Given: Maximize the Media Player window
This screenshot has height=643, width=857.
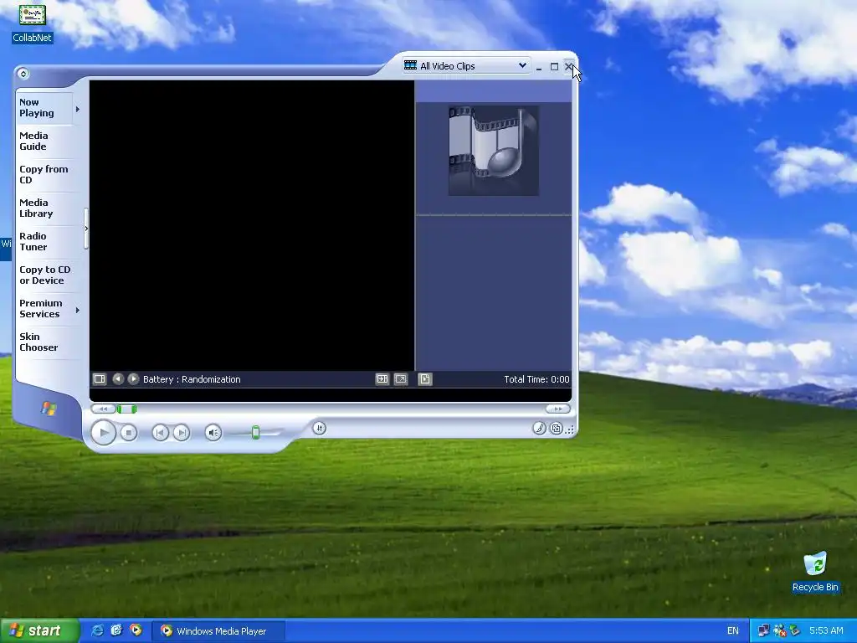Looking at the screenshot, I should (554, 67).
